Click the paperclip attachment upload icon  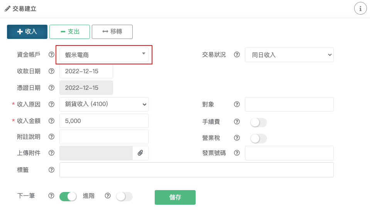tap(140, 153)
